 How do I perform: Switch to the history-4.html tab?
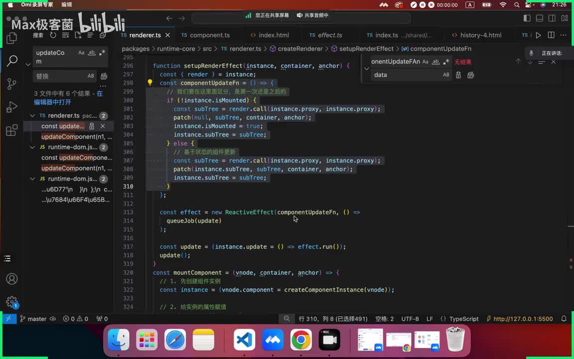click(480, 35)
